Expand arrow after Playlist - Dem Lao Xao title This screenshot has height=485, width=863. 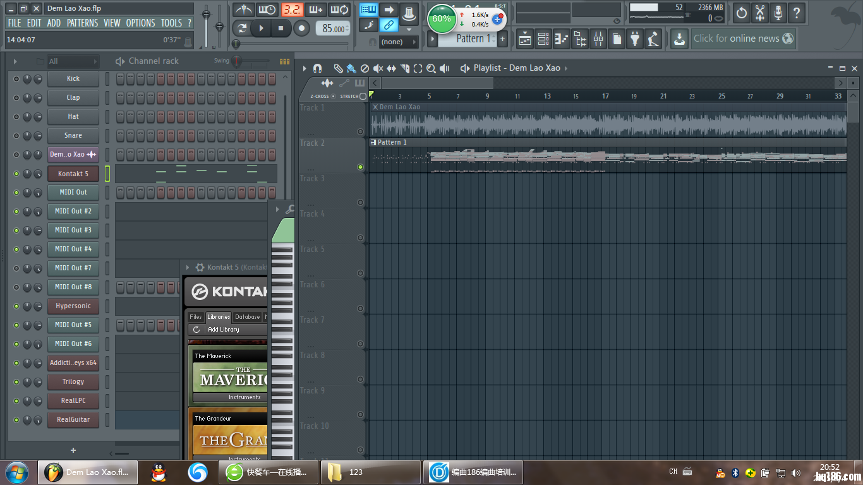566,68
